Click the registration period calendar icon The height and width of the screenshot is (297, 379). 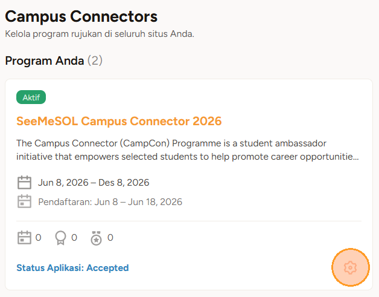24,201
